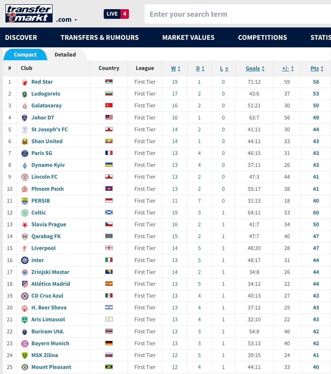The image size is (331, 374).
Task: Open Celtic's 60 points link
Action: pos(316,213)
